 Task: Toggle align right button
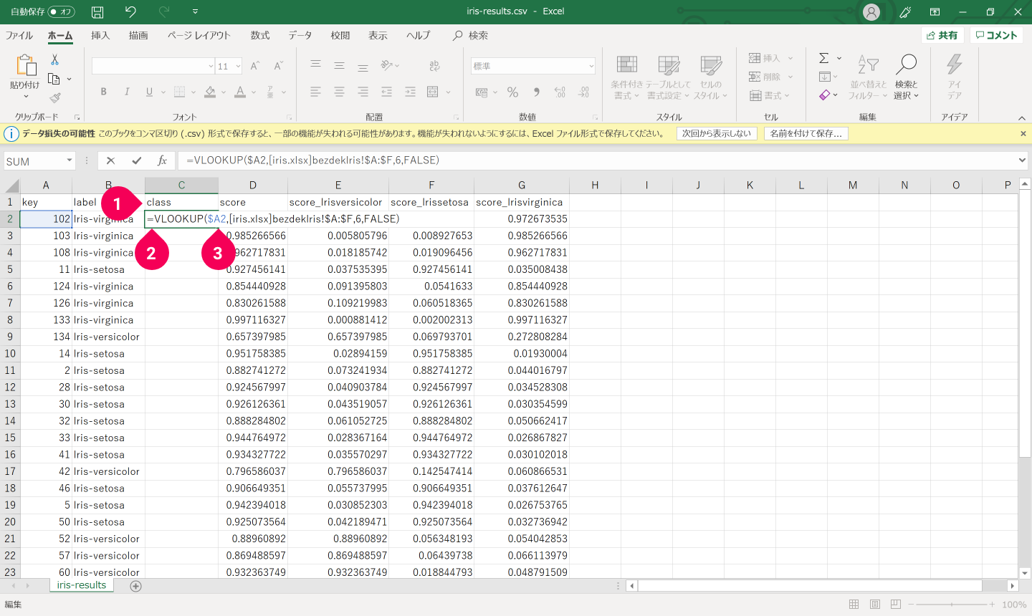coord(363,92)
